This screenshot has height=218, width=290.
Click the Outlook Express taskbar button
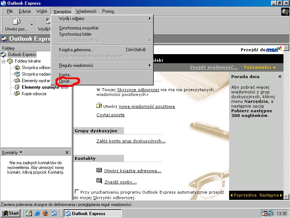93,213
